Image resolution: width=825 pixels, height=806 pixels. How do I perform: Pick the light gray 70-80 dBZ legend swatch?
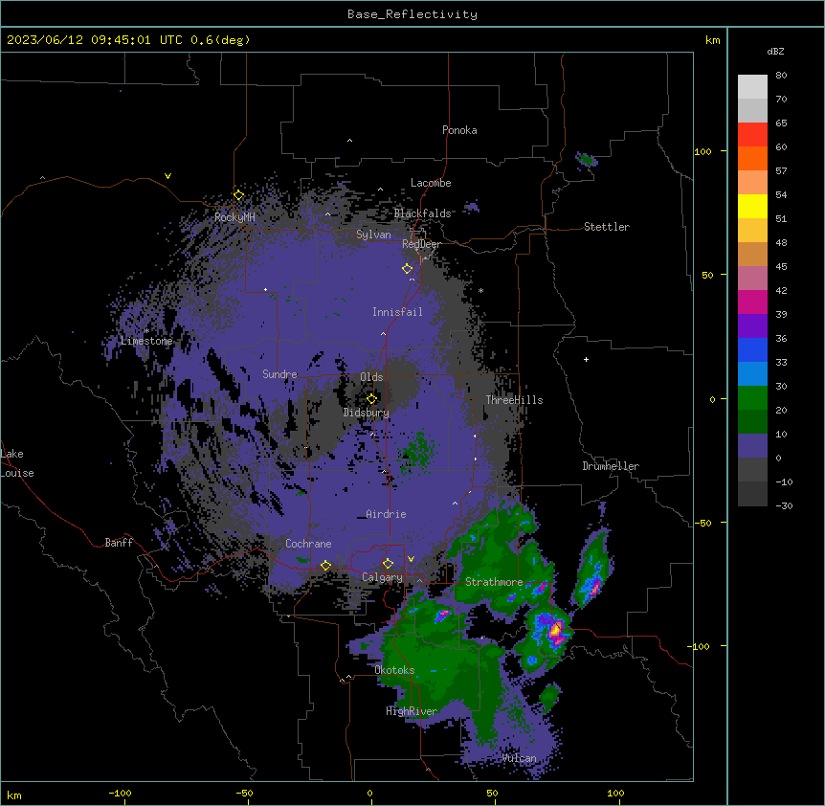click(752, 87)
